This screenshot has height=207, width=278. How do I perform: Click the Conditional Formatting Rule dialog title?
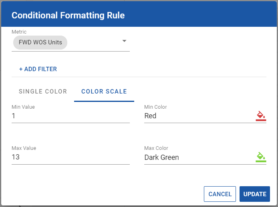coord(68,16)
